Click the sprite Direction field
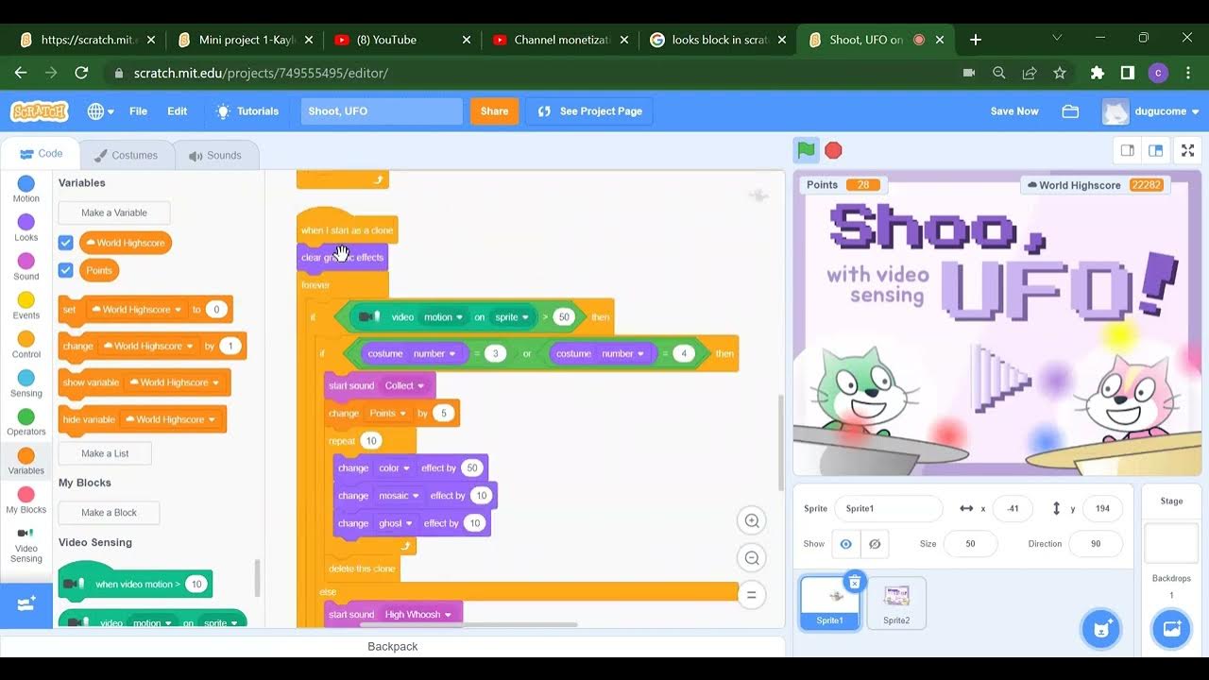1209x680 pixels. [x=1096, y=544]
